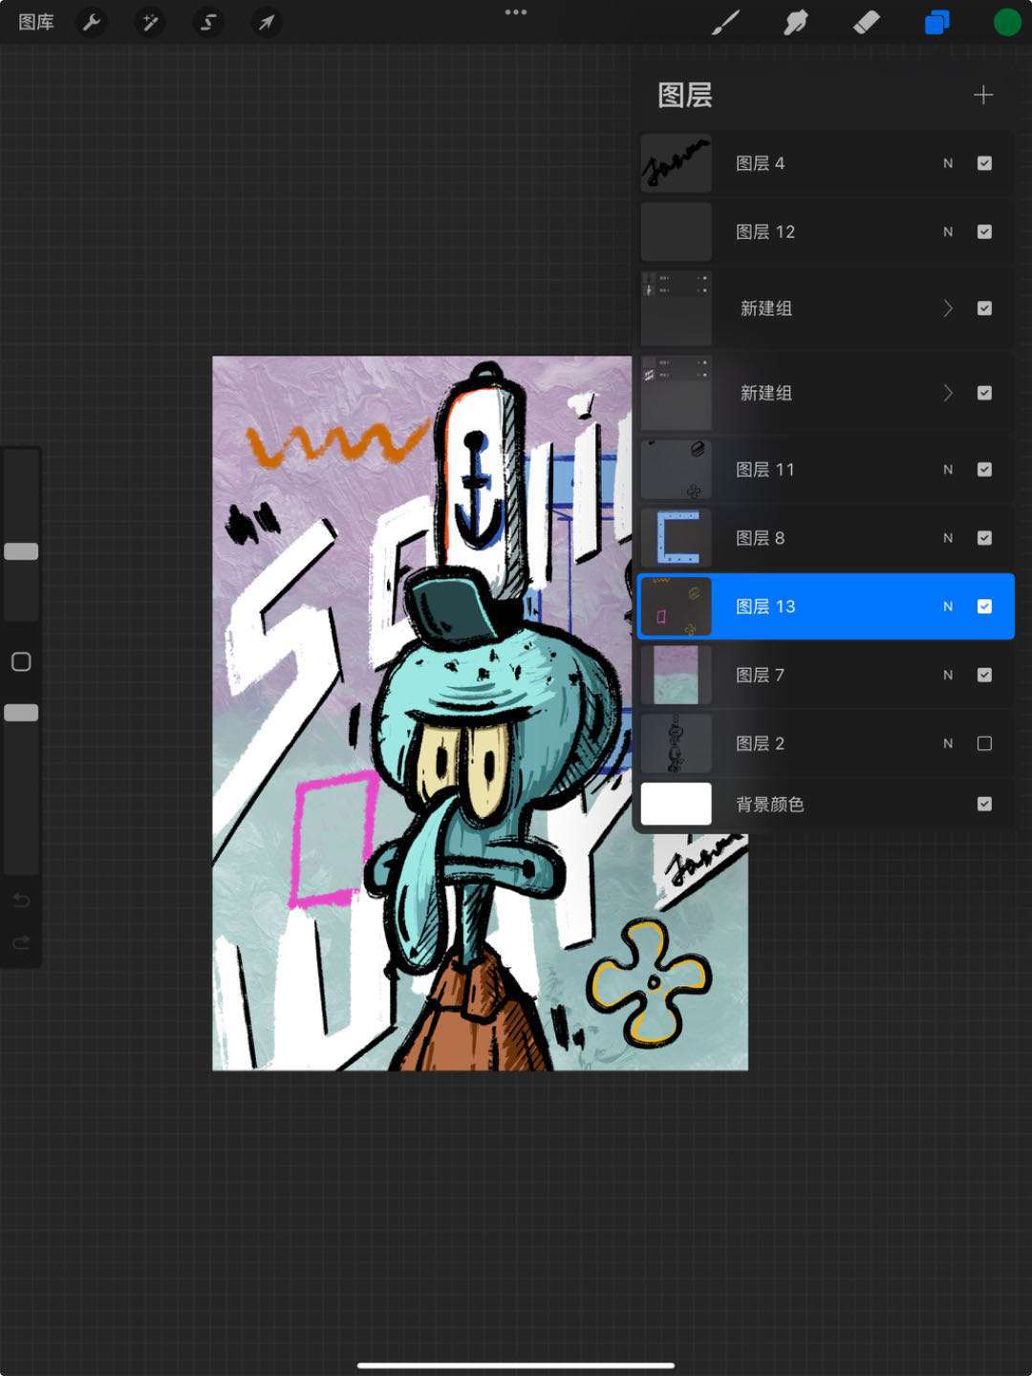This screenshot has height=1376, width=1032.
Task: Select layer 图层 8 thumbnail
Action: [x=677, y=538]
